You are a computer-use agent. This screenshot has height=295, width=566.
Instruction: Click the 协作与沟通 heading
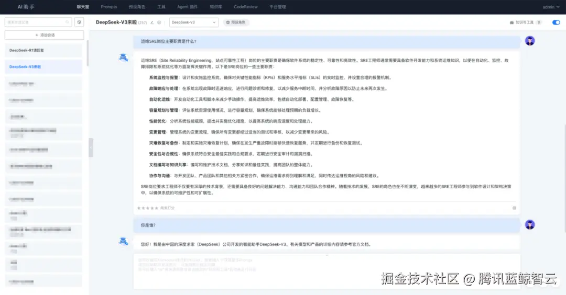[x=159, y=176]
